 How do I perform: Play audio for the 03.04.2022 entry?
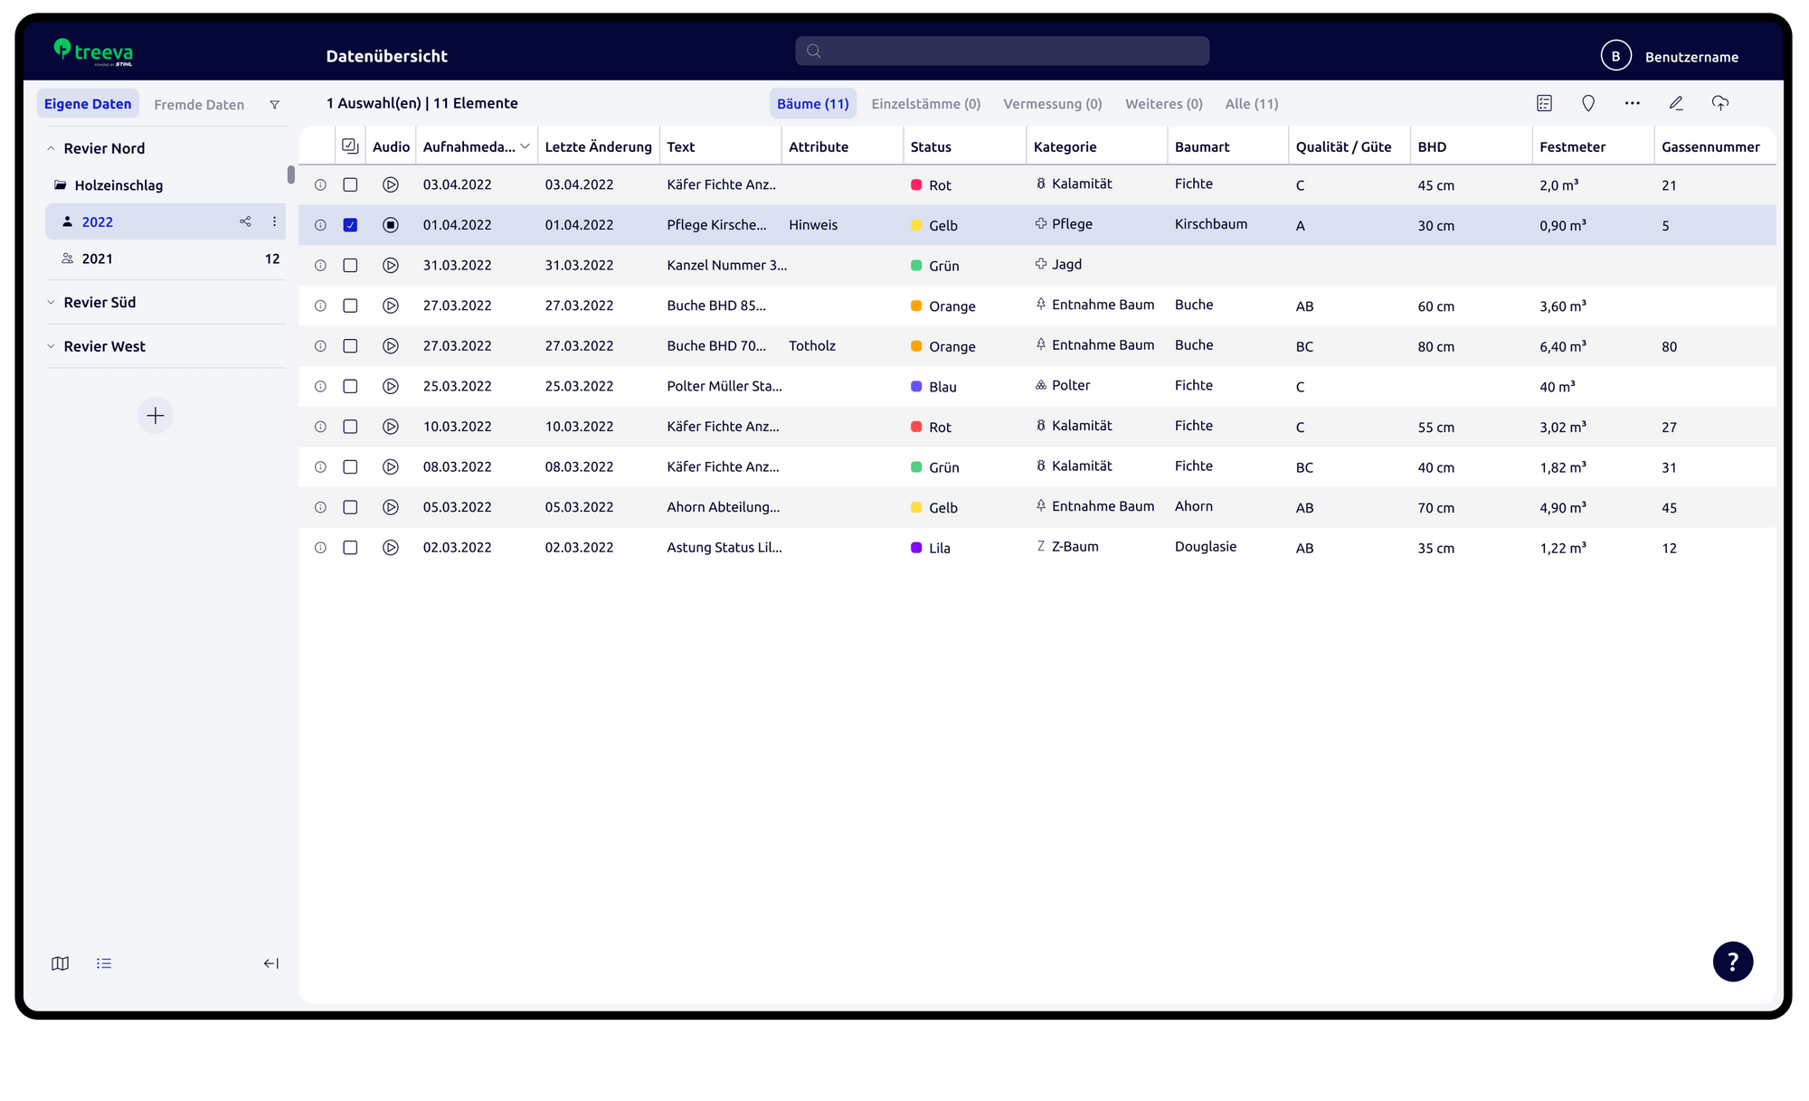pos(391,184)
